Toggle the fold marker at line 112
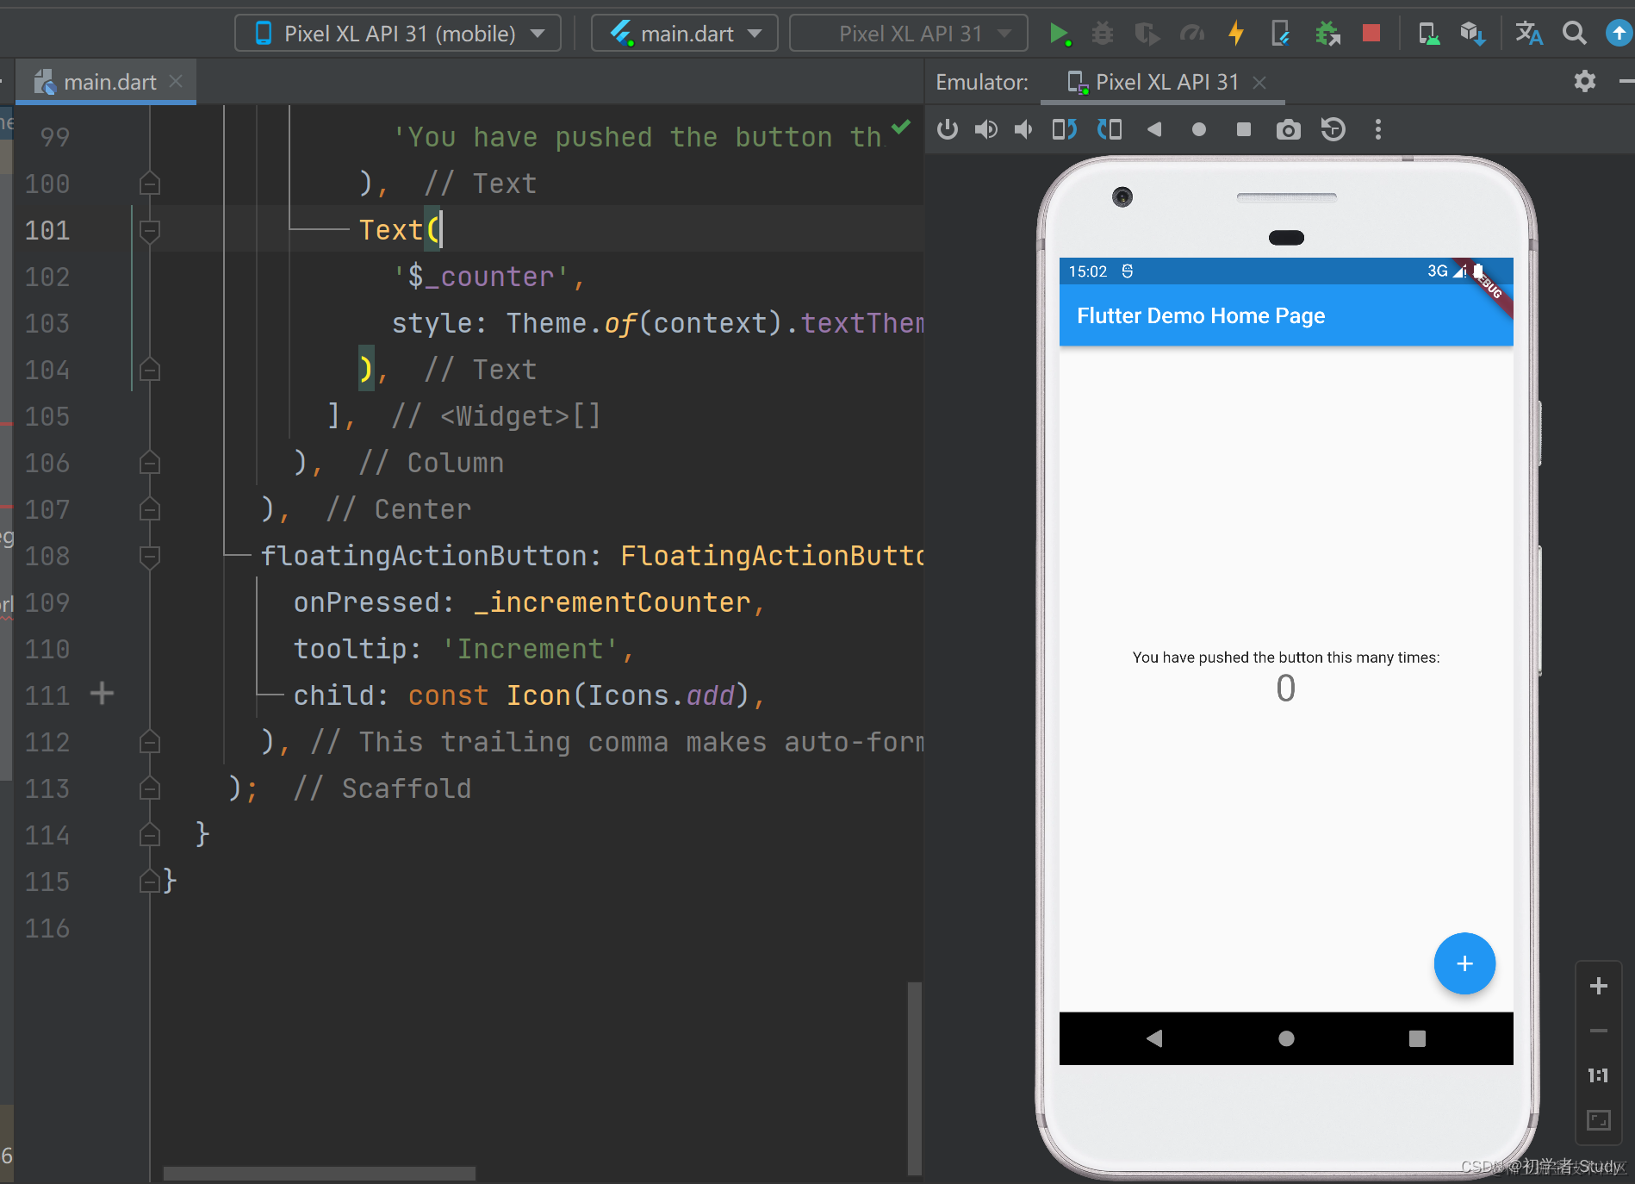1635x1184 pixels. click(150, 742)
